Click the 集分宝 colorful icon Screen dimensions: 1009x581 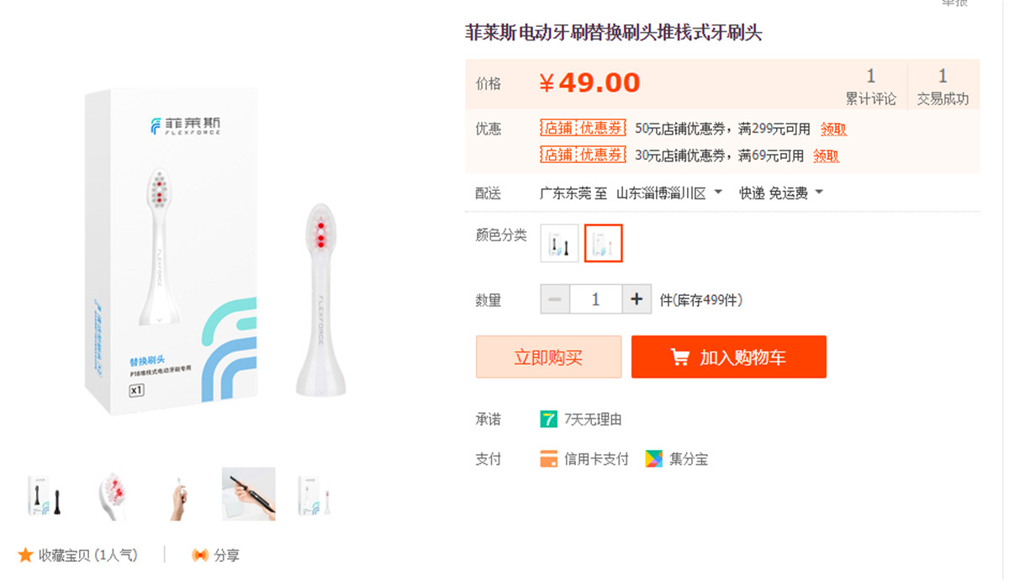point(654,459)
